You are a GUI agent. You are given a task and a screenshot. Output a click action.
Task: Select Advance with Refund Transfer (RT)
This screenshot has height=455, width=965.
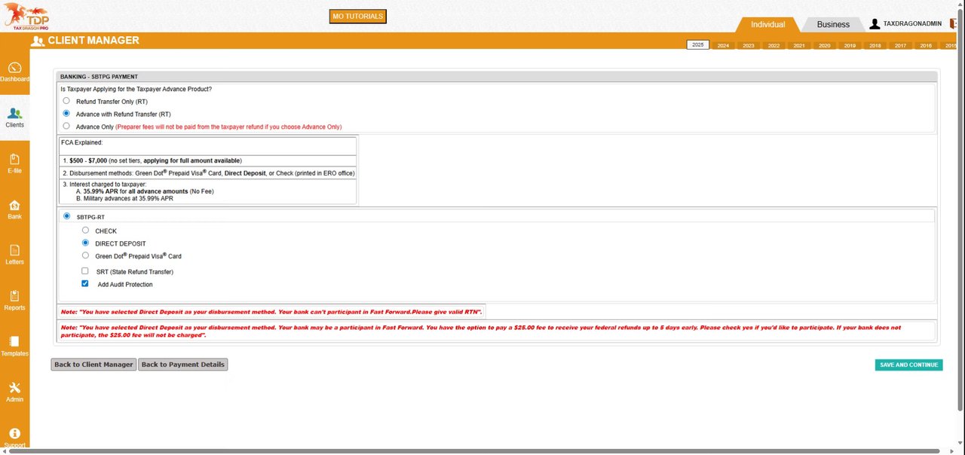(x=66, y=113)
